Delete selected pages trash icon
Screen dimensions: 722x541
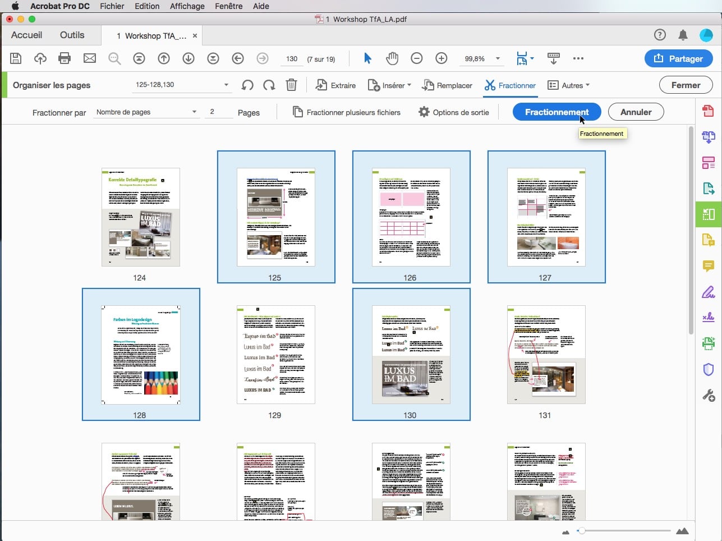[x=291, y=85]
